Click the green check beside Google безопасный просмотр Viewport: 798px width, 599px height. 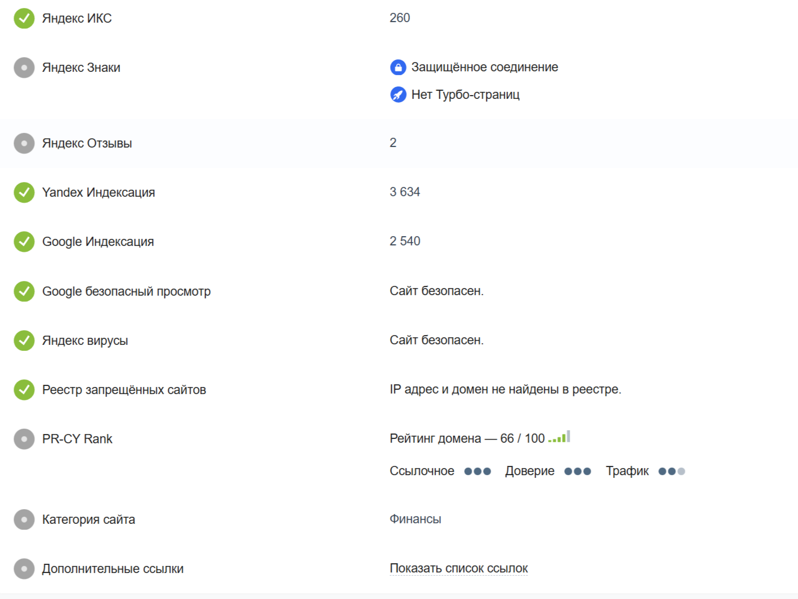[x=24, y=291]
